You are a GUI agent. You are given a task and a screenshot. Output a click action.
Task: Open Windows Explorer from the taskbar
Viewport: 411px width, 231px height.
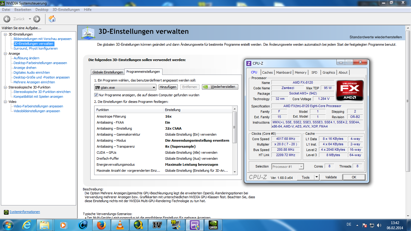tap(44, 225)
